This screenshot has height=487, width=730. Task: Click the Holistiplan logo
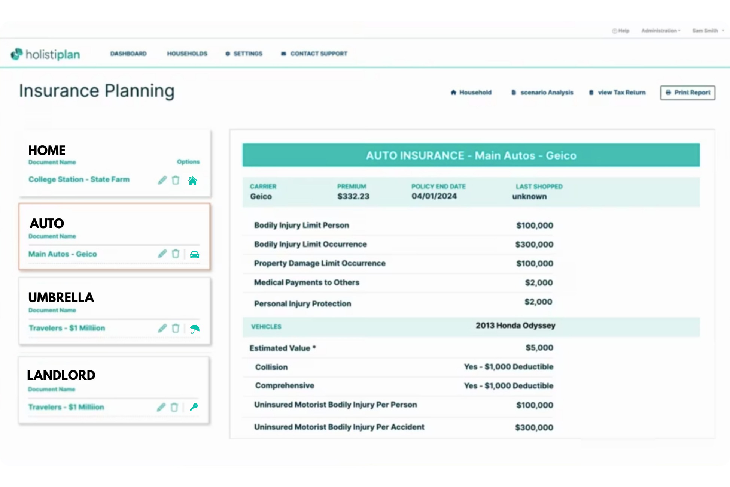(x=46, y=54)
